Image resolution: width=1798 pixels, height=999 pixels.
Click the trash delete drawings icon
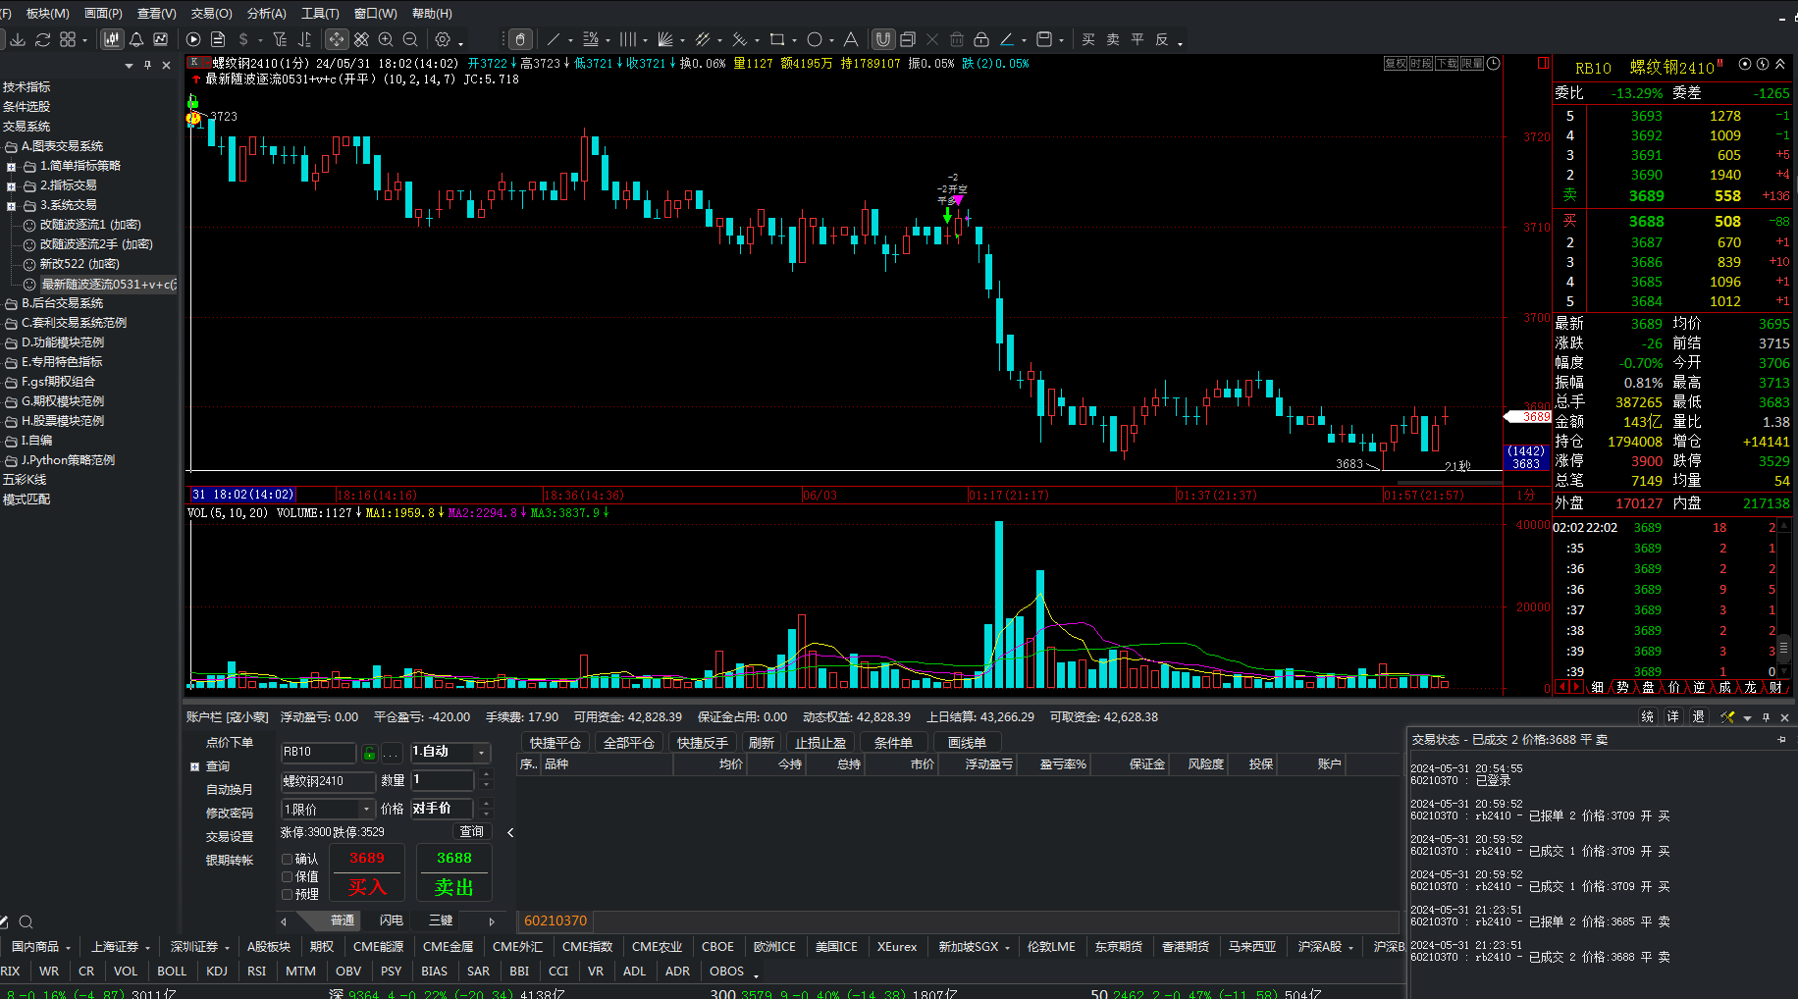point(957,39)
